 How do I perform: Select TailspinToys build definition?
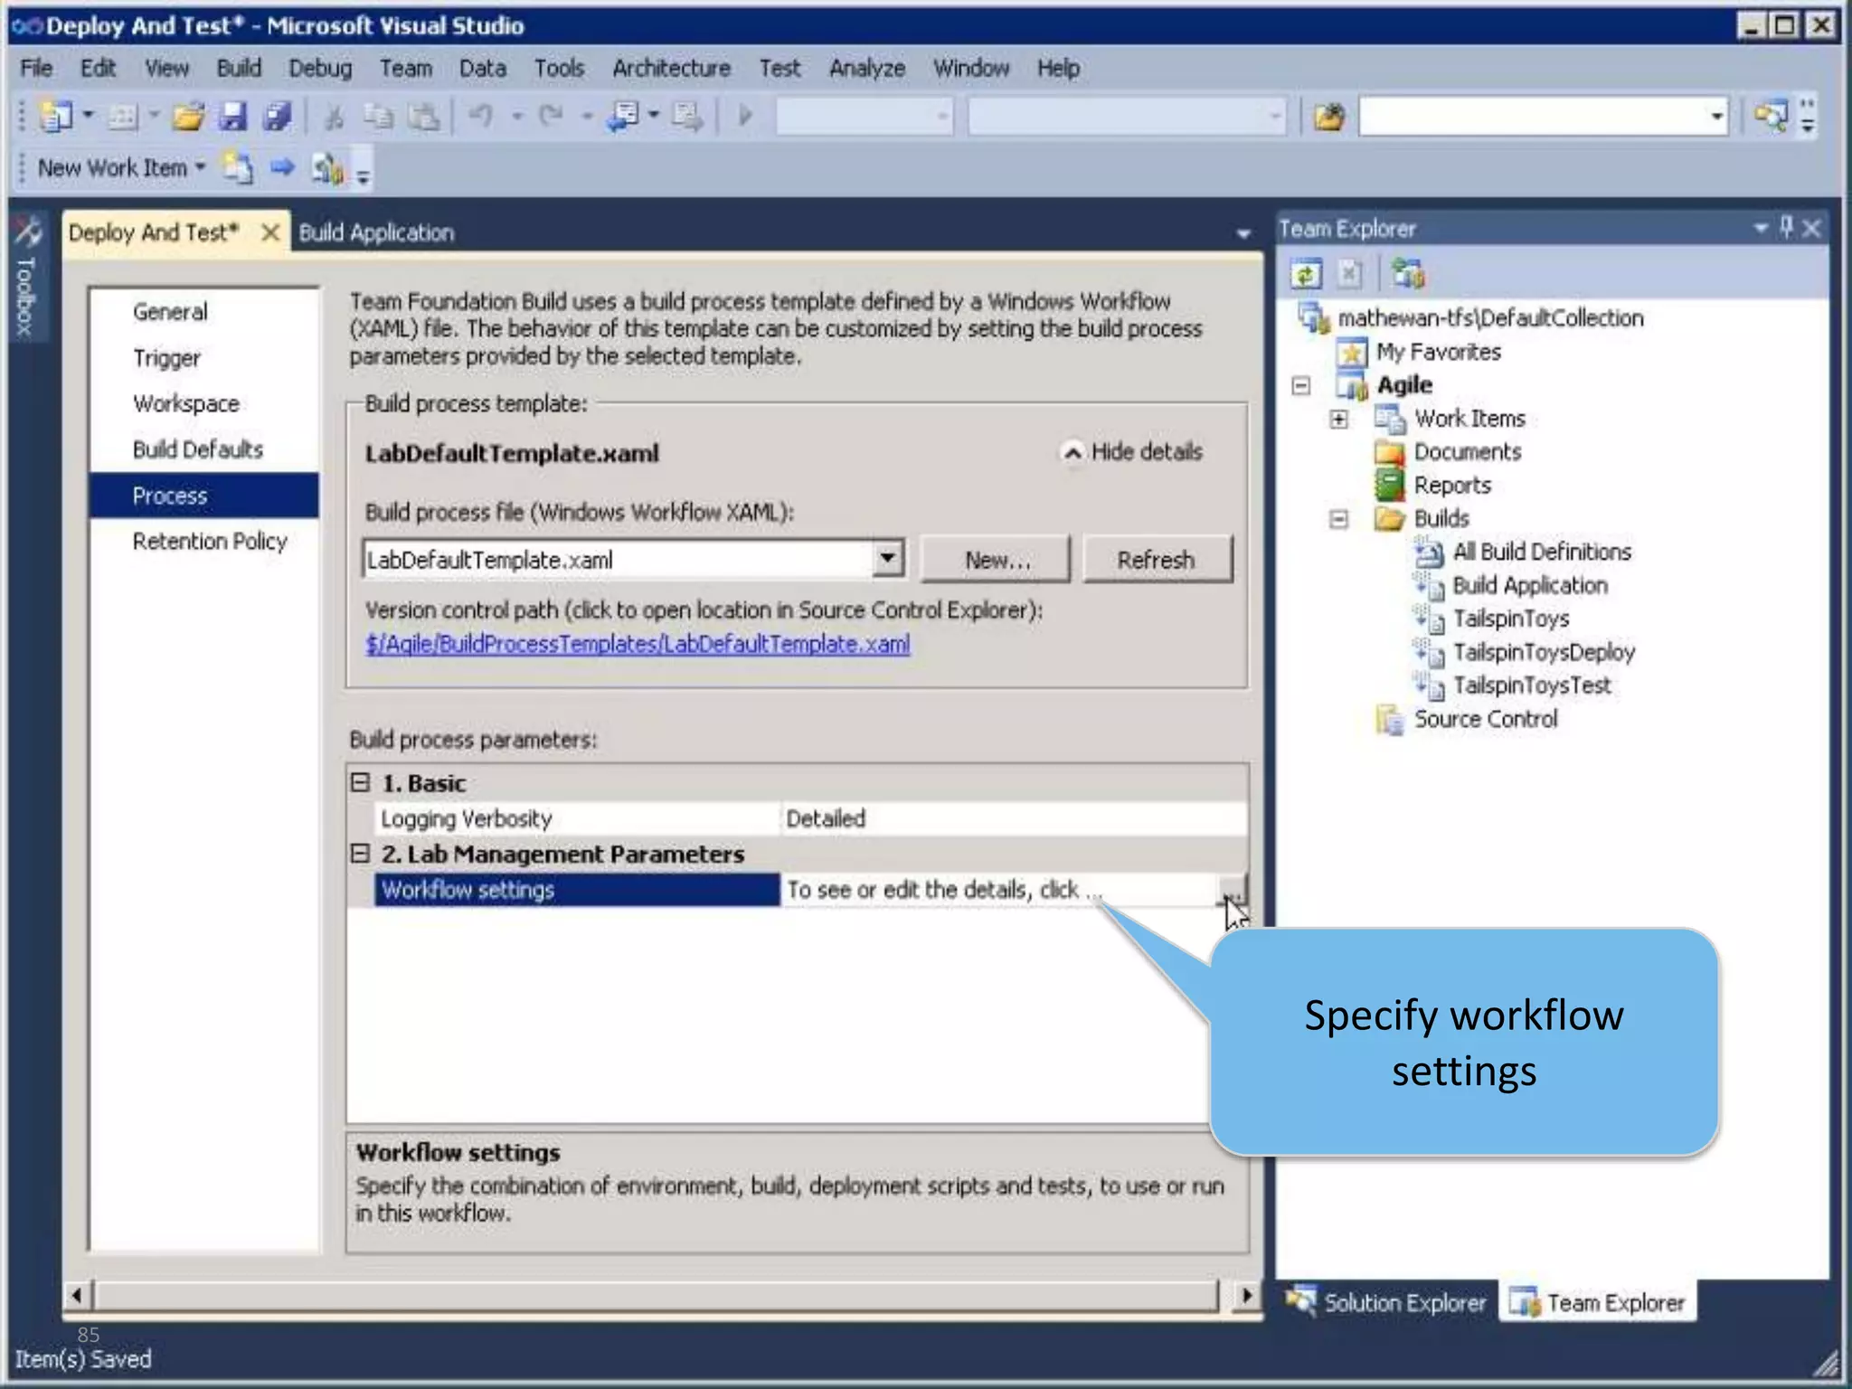1511,619
